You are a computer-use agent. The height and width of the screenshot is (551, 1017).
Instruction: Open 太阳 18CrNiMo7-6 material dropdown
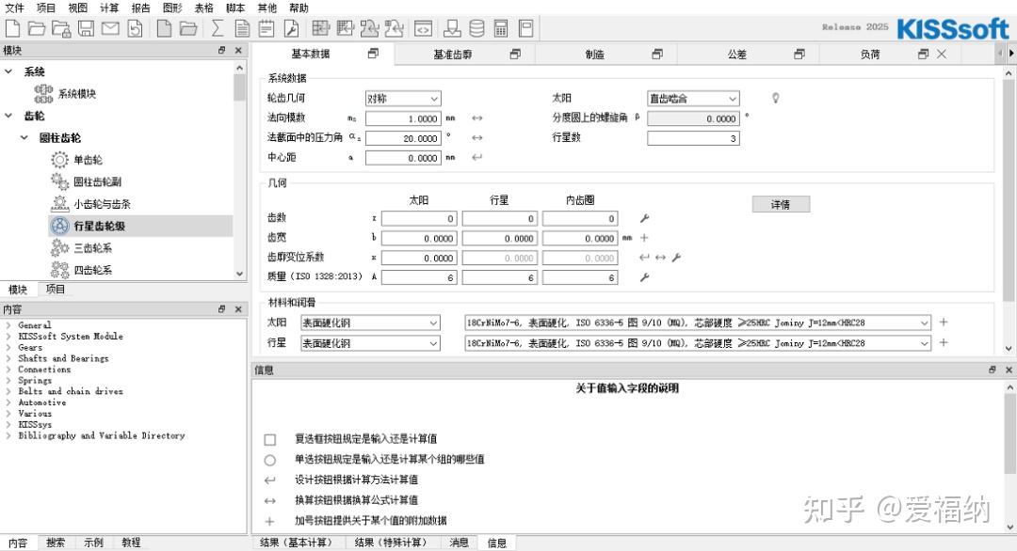698,323
